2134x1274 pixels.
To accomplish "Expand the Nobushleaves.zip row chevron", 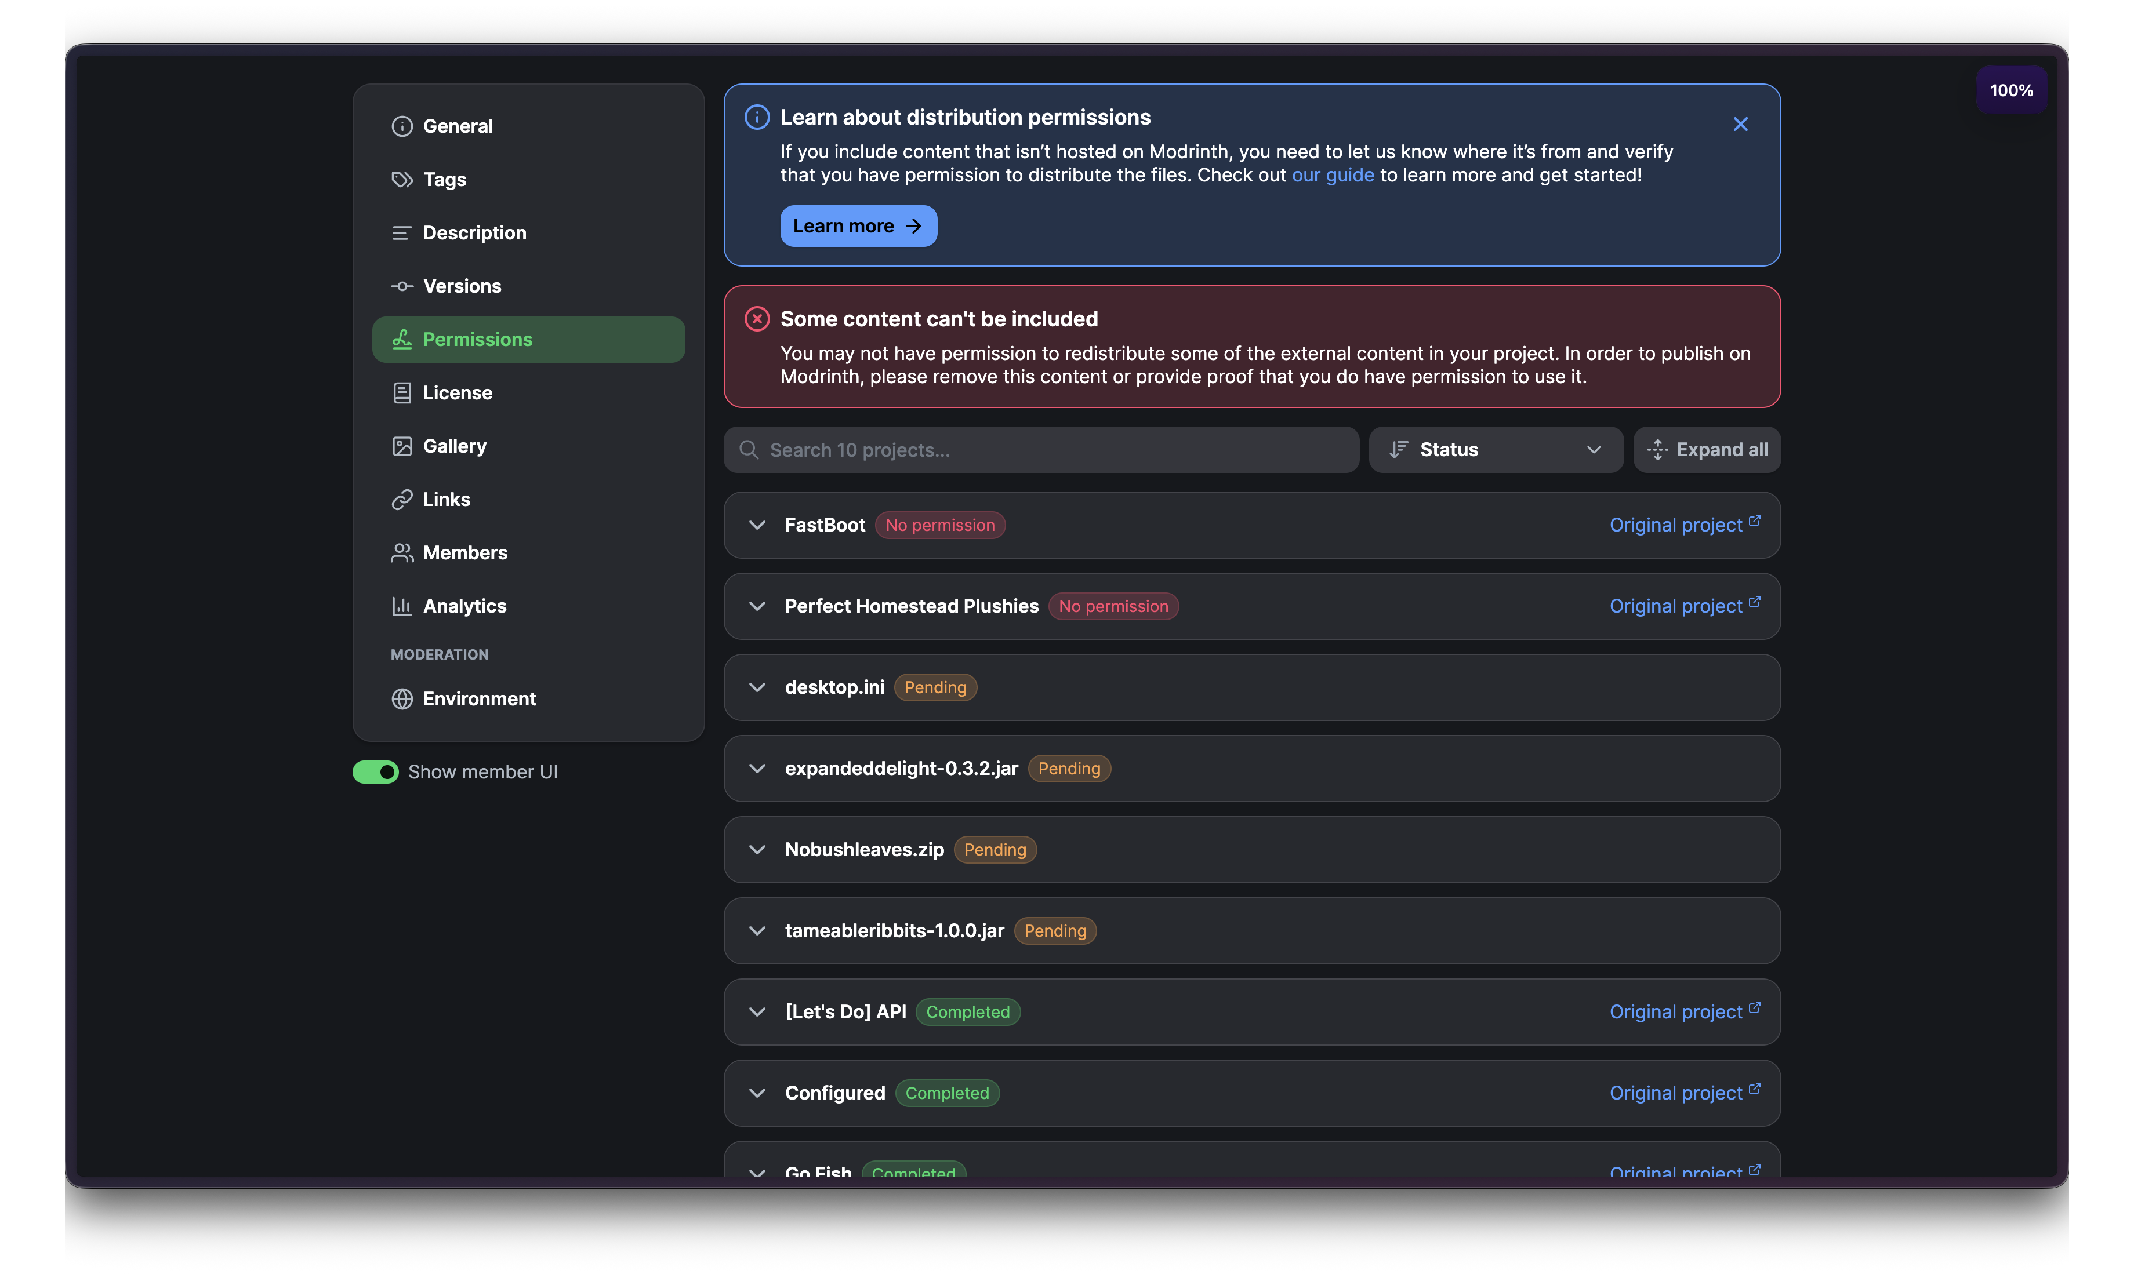I will [757, 849].
